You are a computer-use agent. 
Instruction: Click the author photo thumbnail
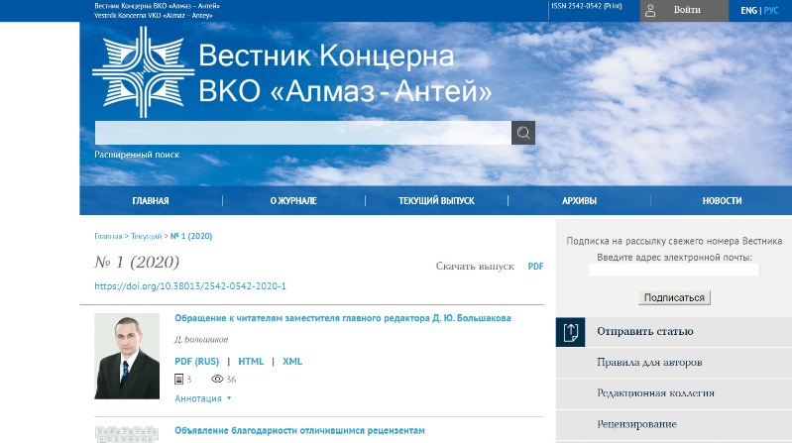[x=127, y=356]
